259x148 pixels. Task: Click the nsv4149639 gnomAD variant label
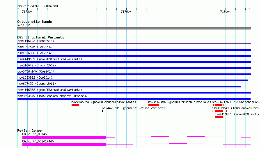(x=50, y=59)
